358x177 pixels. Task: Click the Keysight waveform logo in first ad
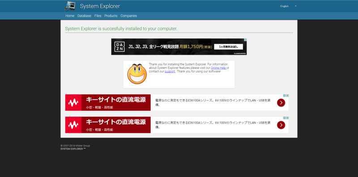(x=73, y=103)
